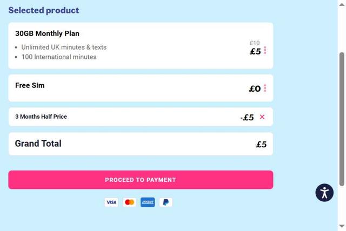The image size is (346, 231).
Task: Click the vertical scrollbar thumb
Action: [342, 119]
